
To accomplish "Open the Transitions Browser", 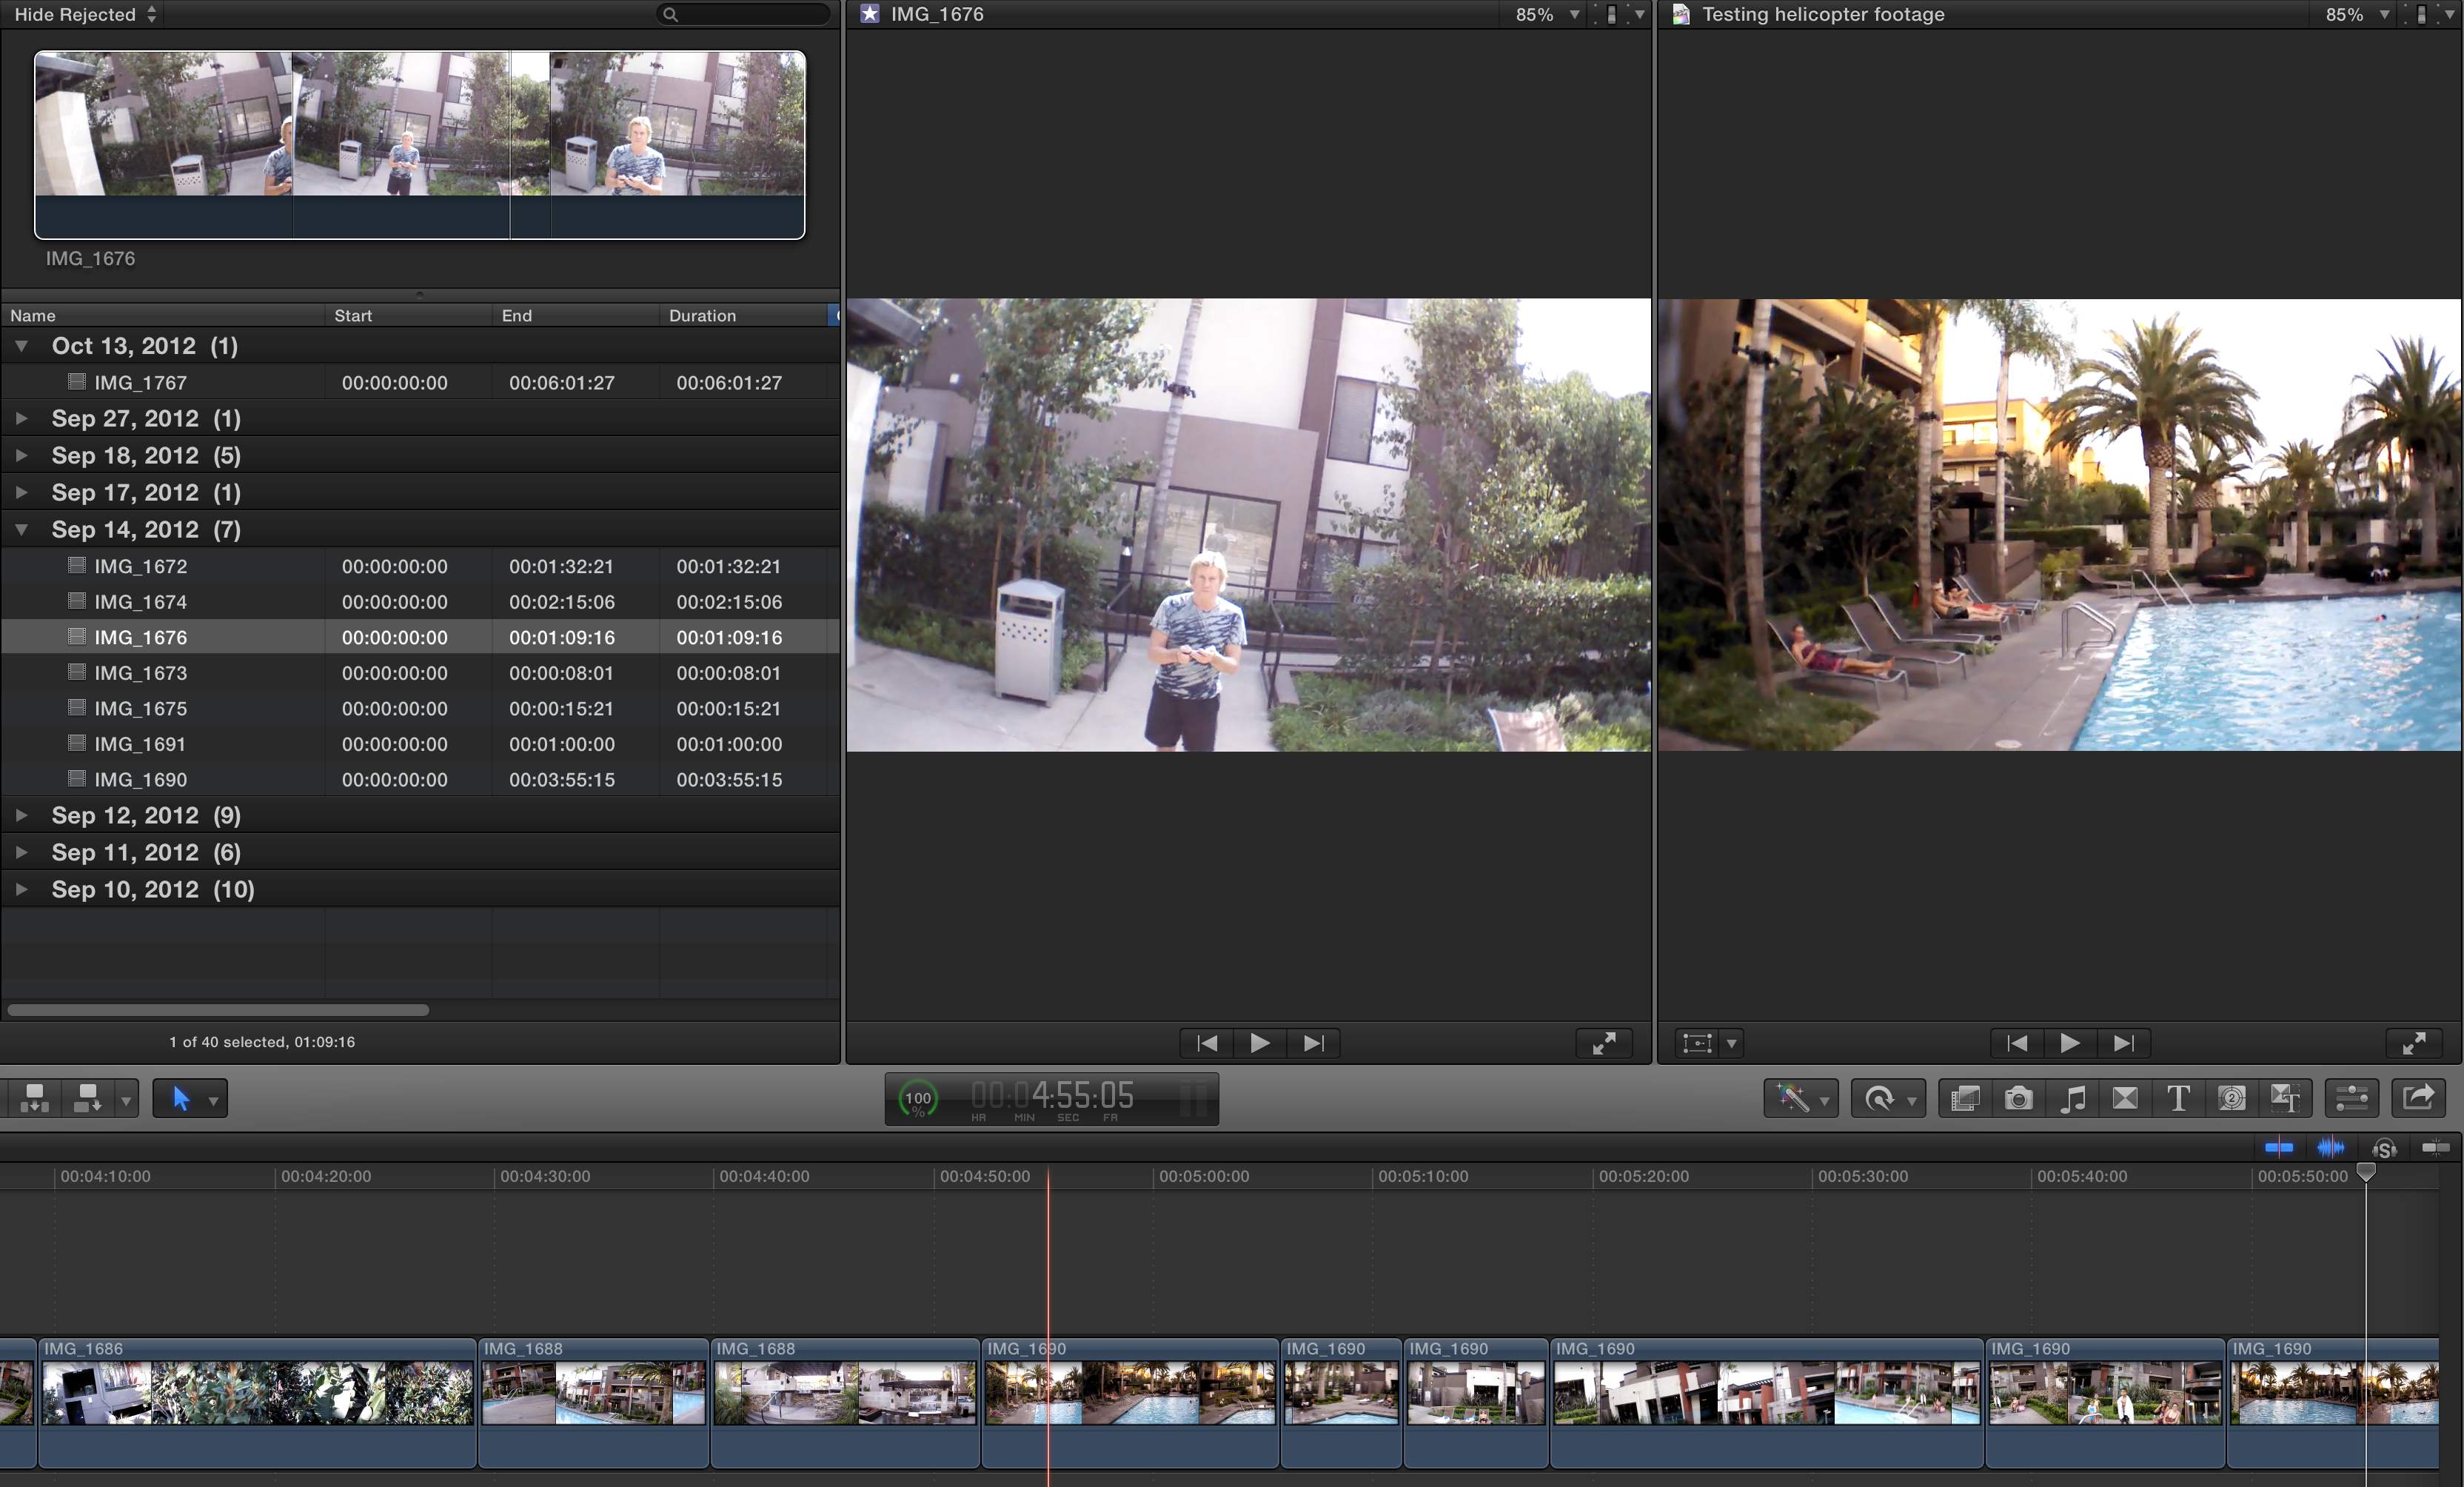I will (2125, 1098).
